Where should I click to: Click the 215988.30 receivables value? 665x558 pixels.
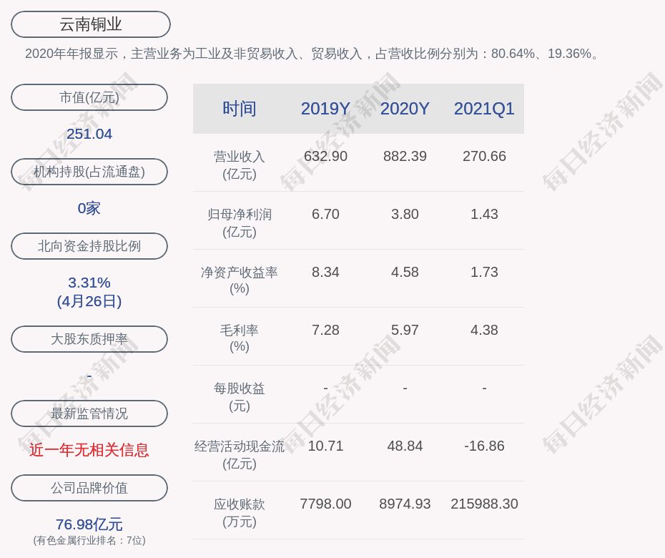(484, 504)
